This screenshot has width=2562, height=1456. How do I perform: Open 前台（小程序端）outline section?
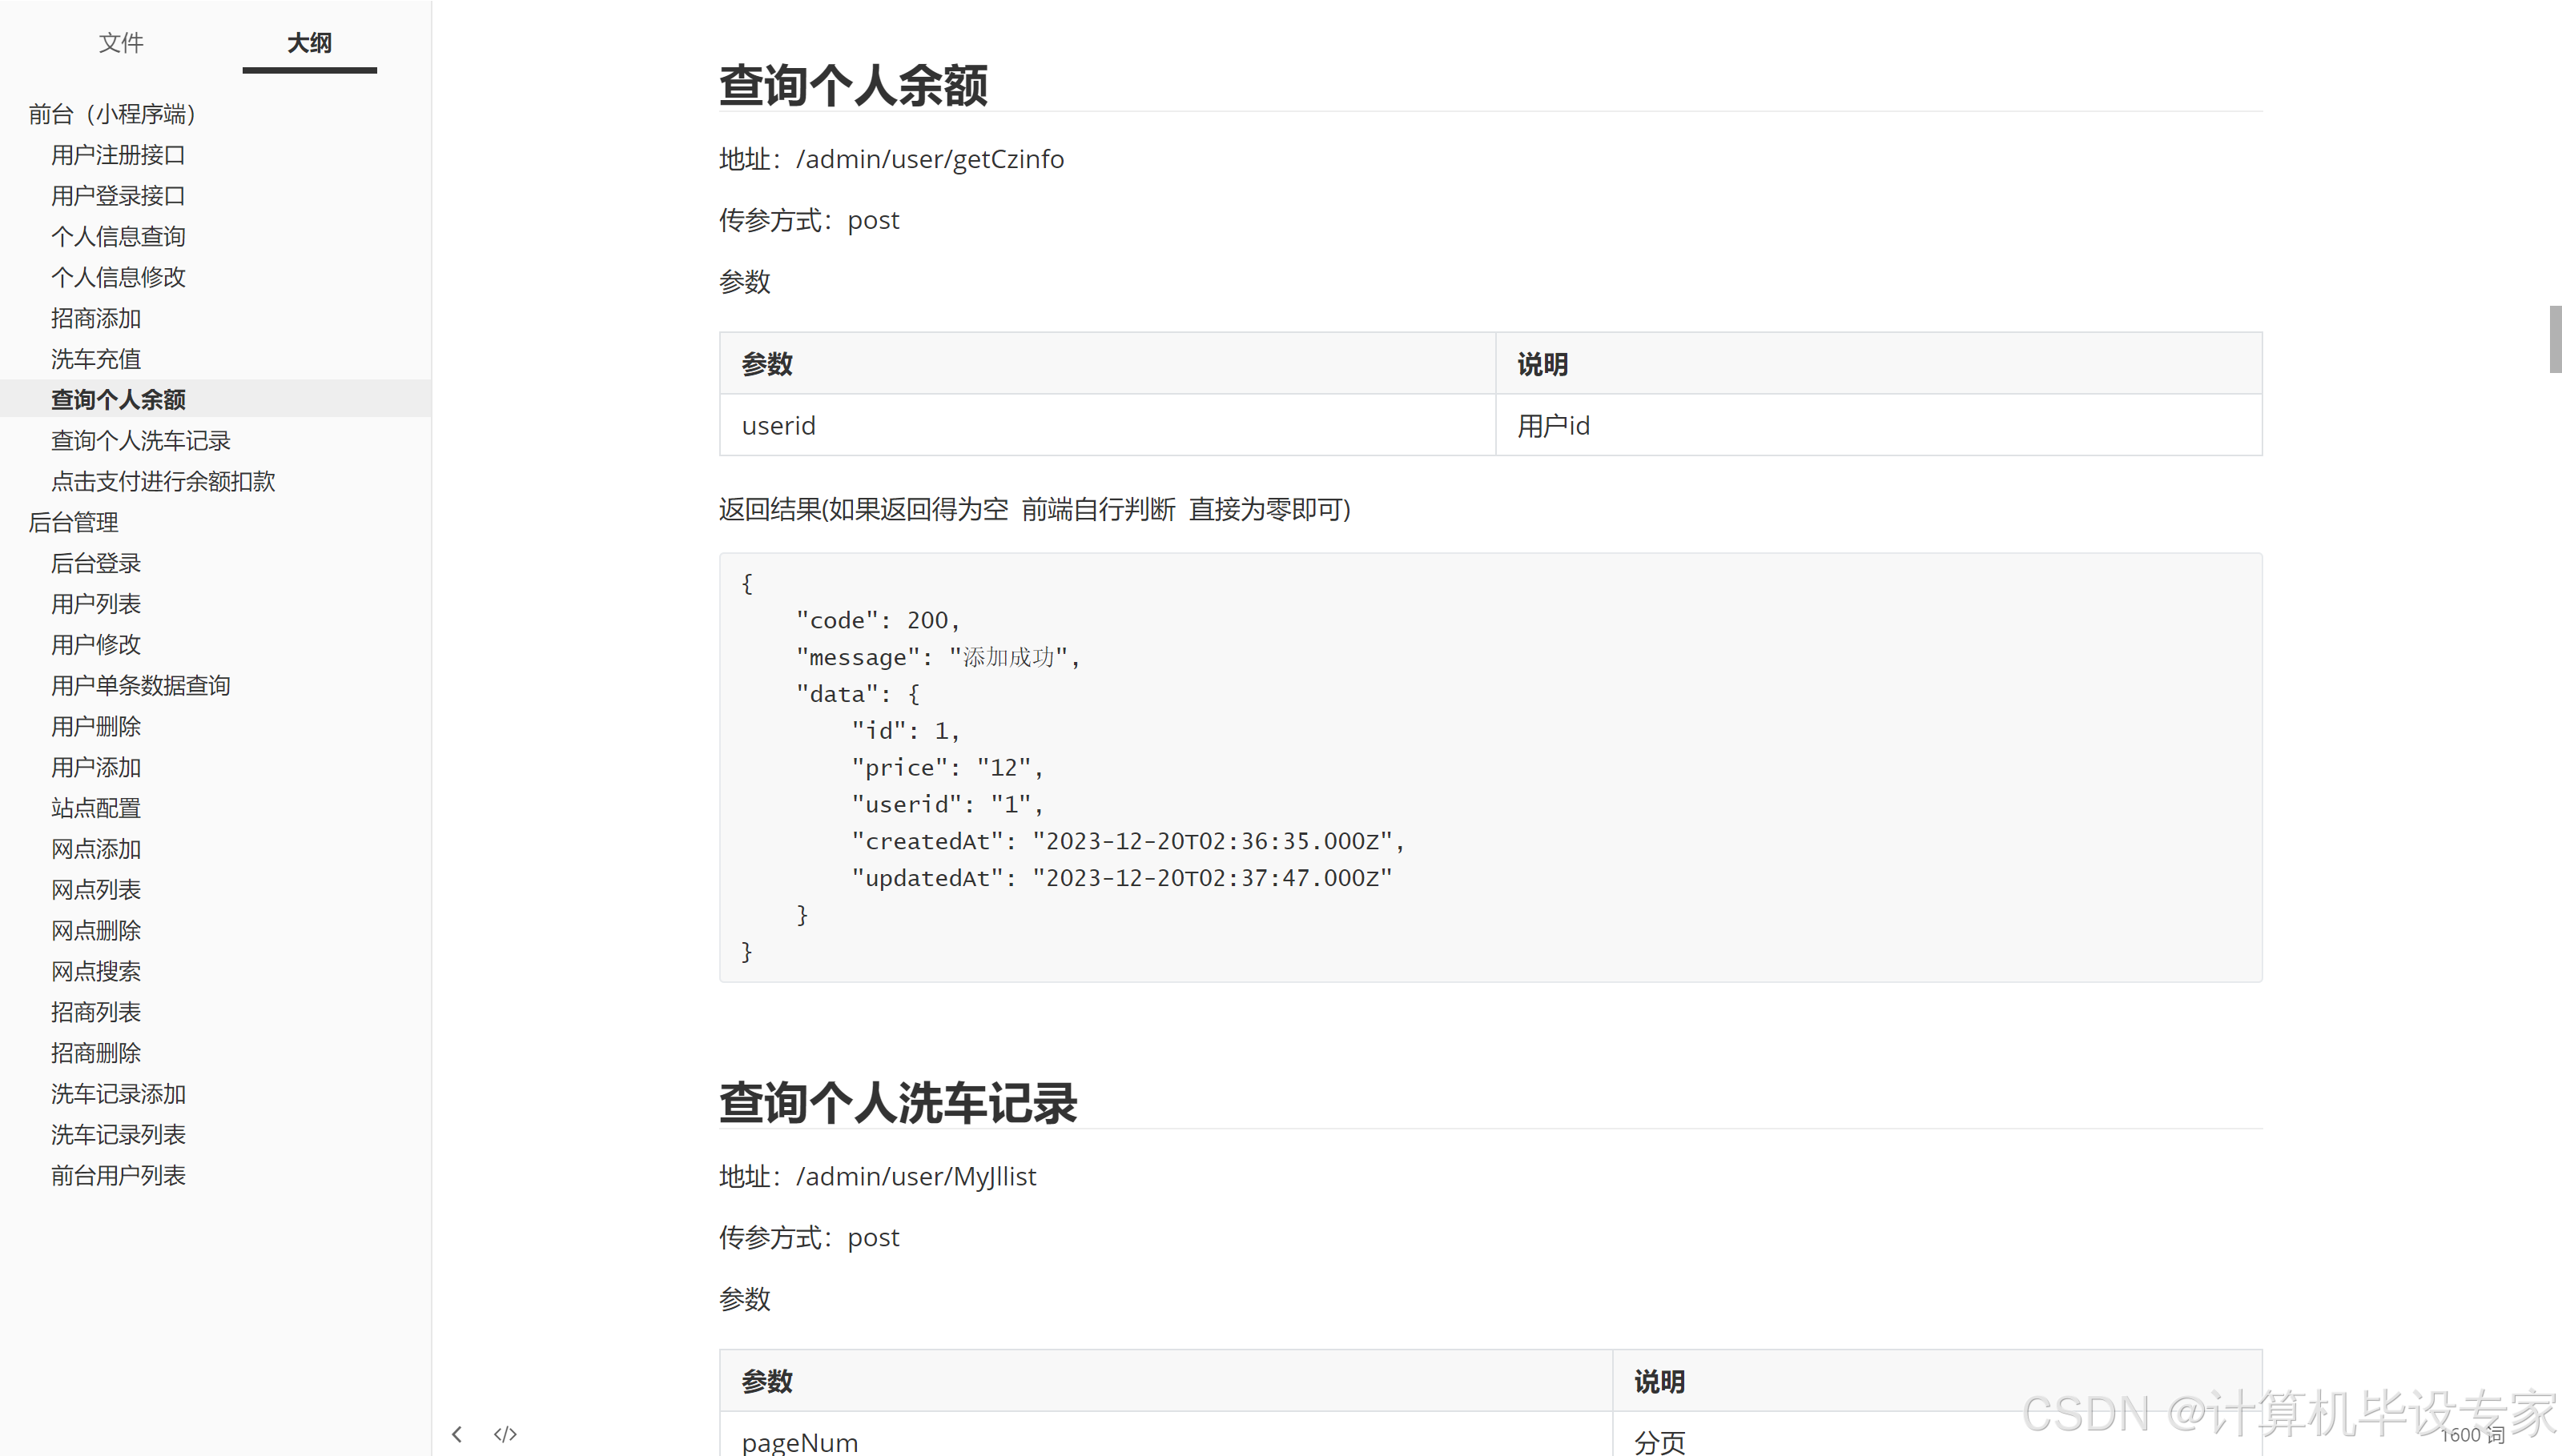click(x=111, y=114)
